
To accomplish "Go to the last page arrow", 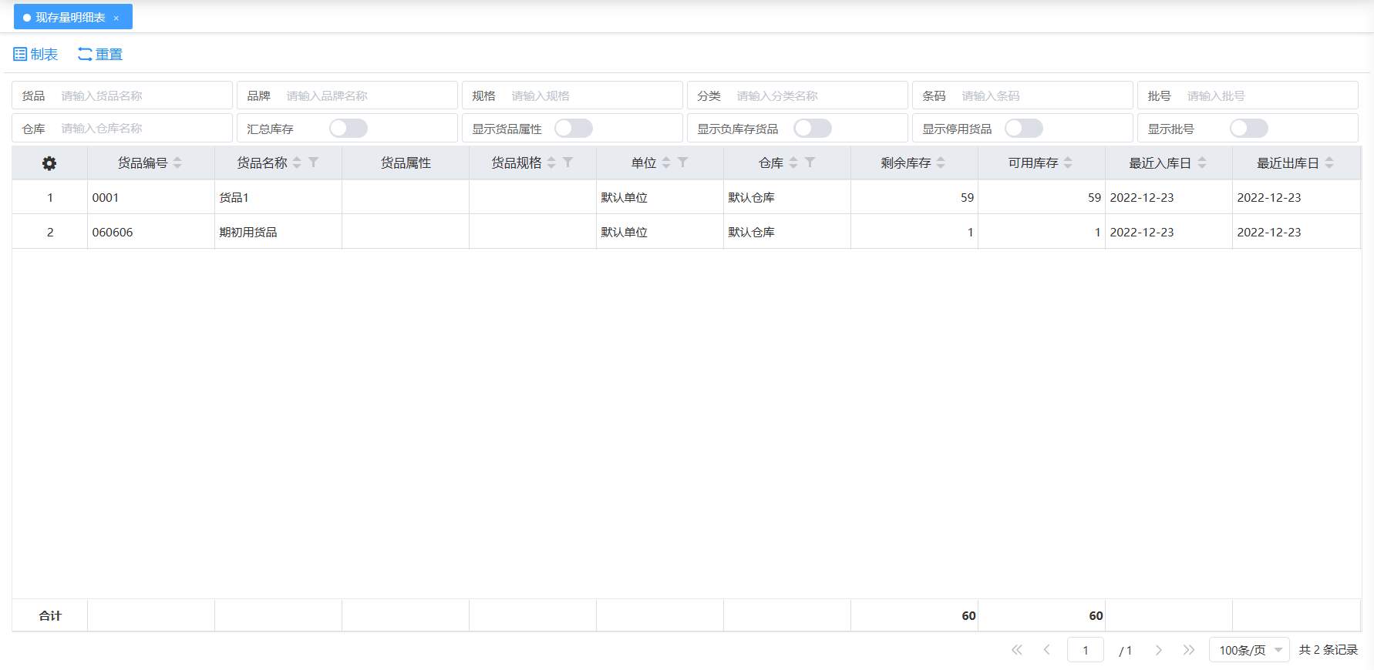I will coord(1189,650).
